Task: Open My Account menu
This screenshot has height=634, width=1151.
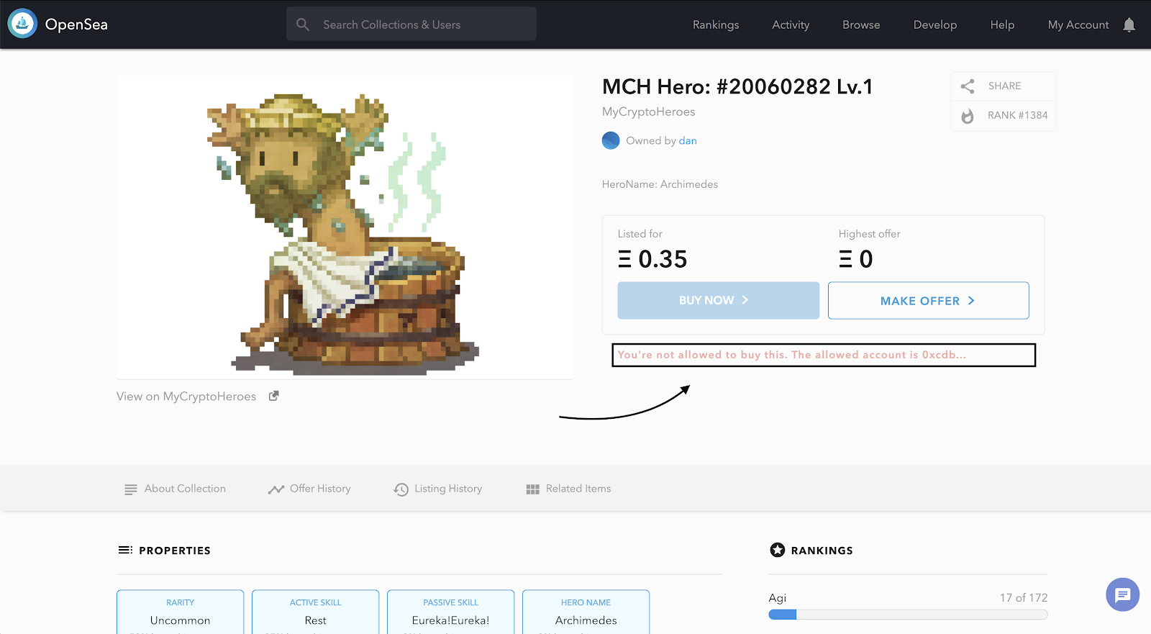Action: pyautogui.click(x=1078, y=24)
